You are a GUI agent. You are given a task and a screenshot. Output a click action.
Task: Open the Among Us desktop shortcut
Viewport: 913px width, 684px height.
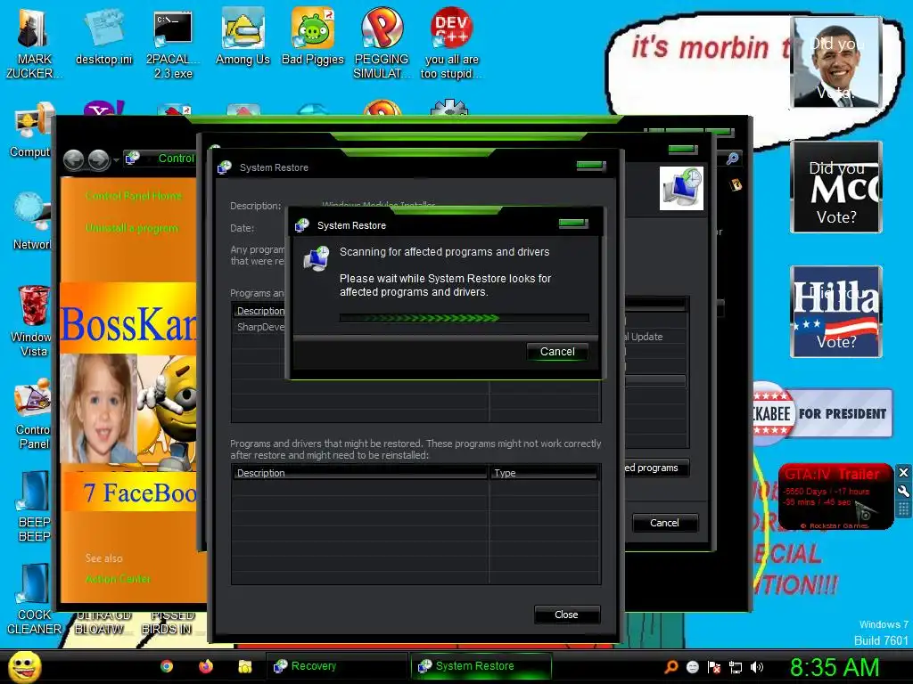243,36
